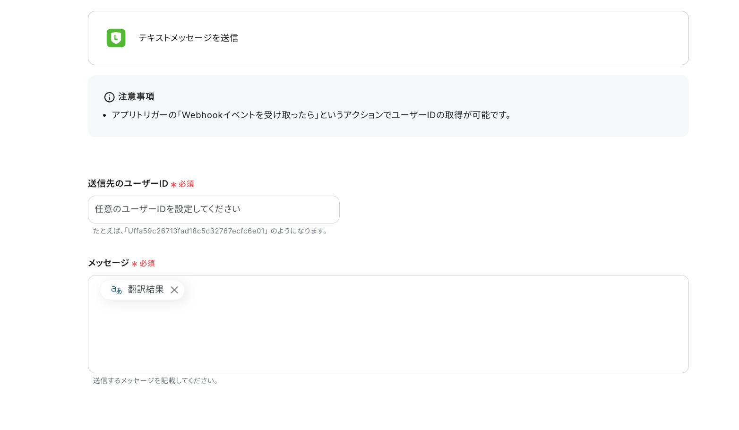Screen dimensions: 739x430
Task: Select the 注意事項 notice panel
Action: (x=388, y=106)
